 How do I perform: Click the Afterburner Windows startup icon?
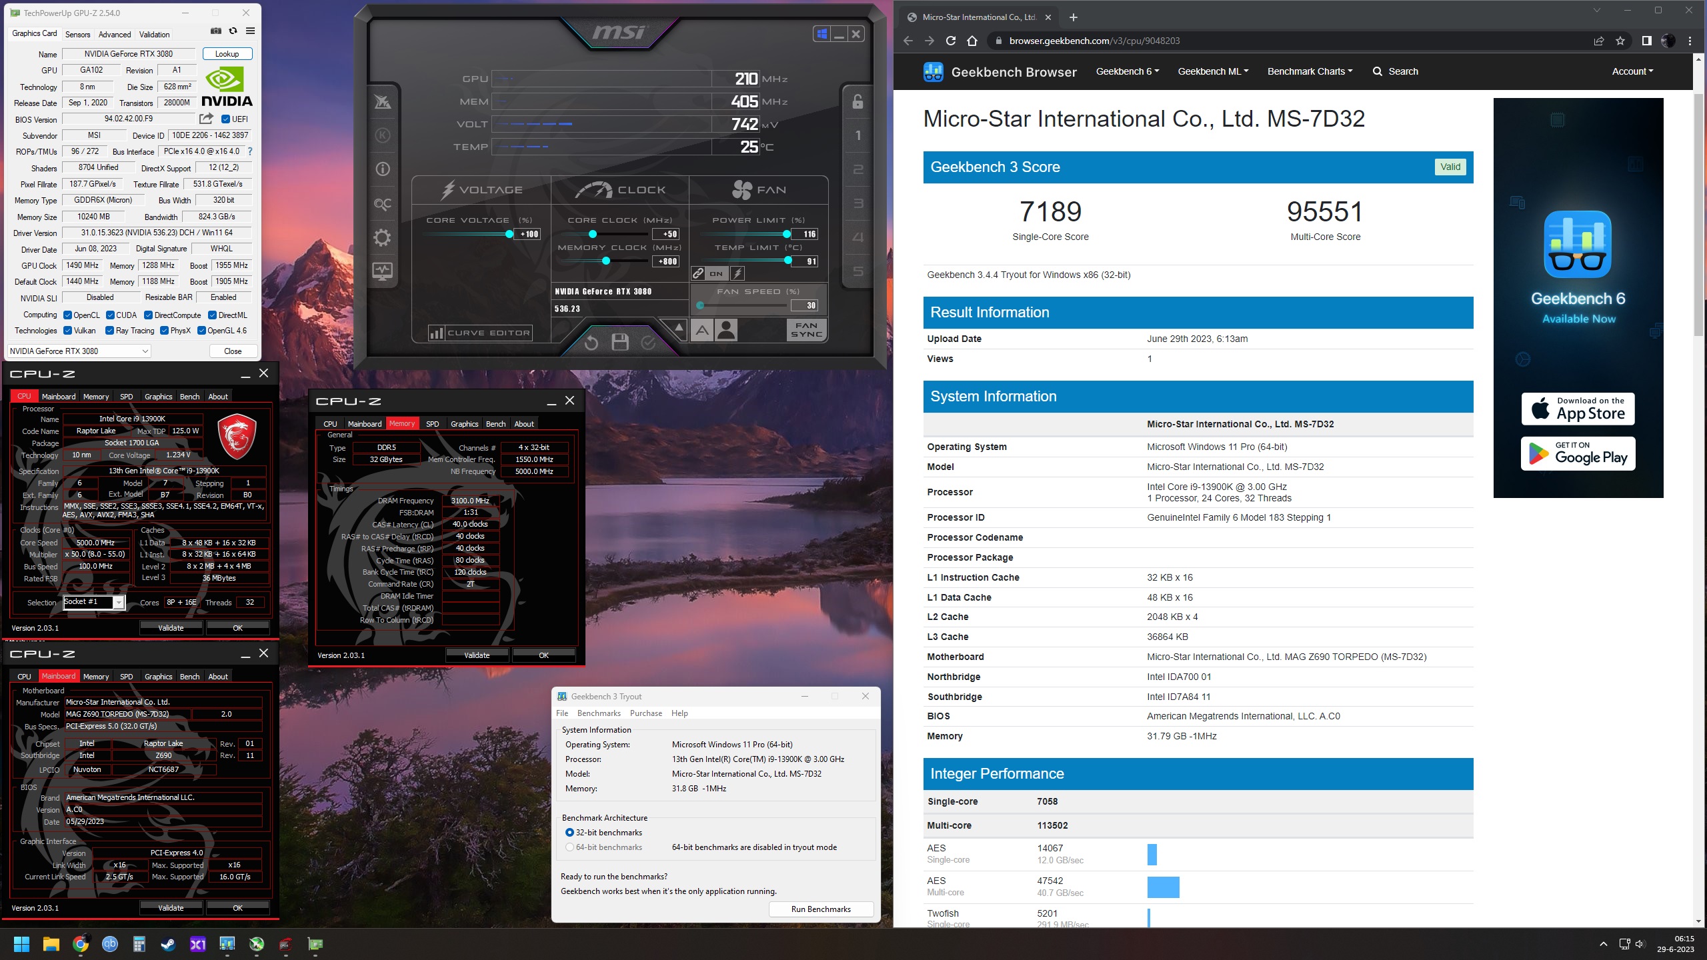[x=821, y=34]
